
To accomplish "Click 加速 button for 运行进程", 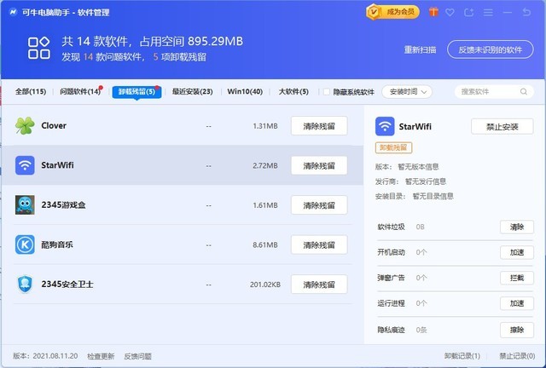I will (517, 303).
